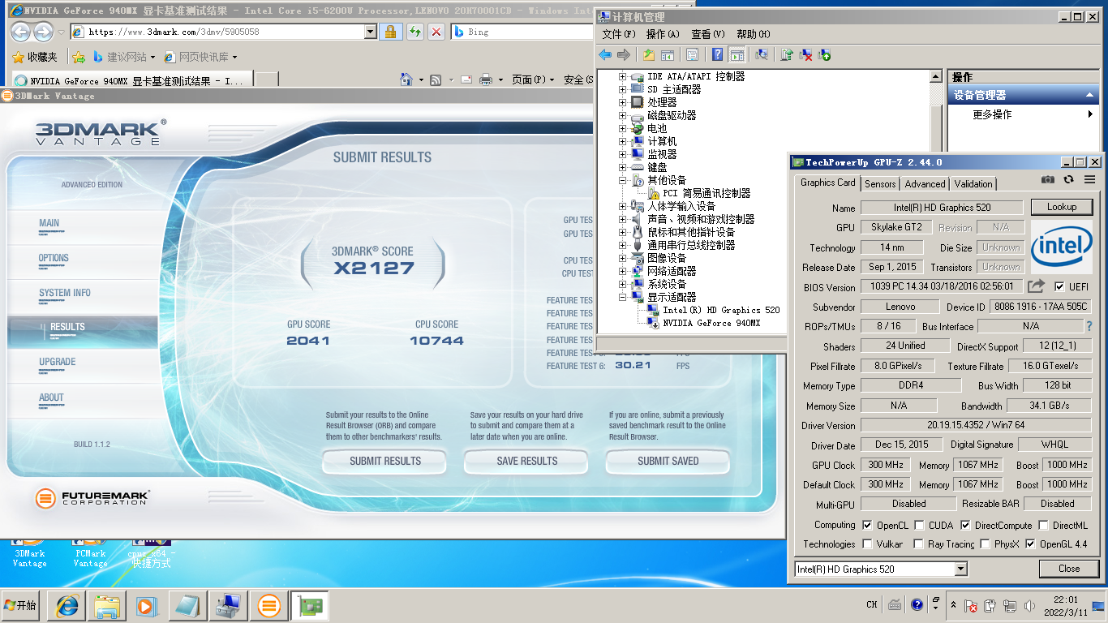Click the back arrow in Computer Management toolbar
The height and width of the screenshot is (623, 1108).
605,54
